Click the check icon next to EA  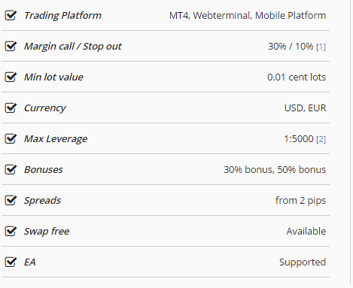(x=11, y=262)
